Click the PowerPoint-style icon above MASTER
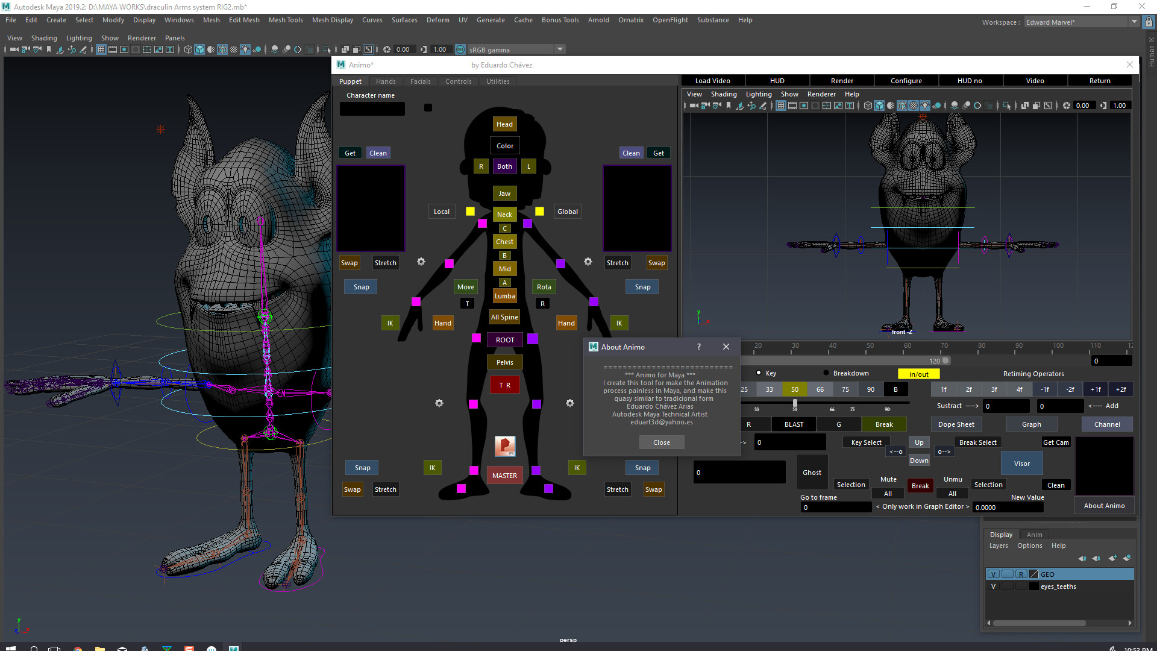This screenshot has height=651, width=1157. click(505, 446)
